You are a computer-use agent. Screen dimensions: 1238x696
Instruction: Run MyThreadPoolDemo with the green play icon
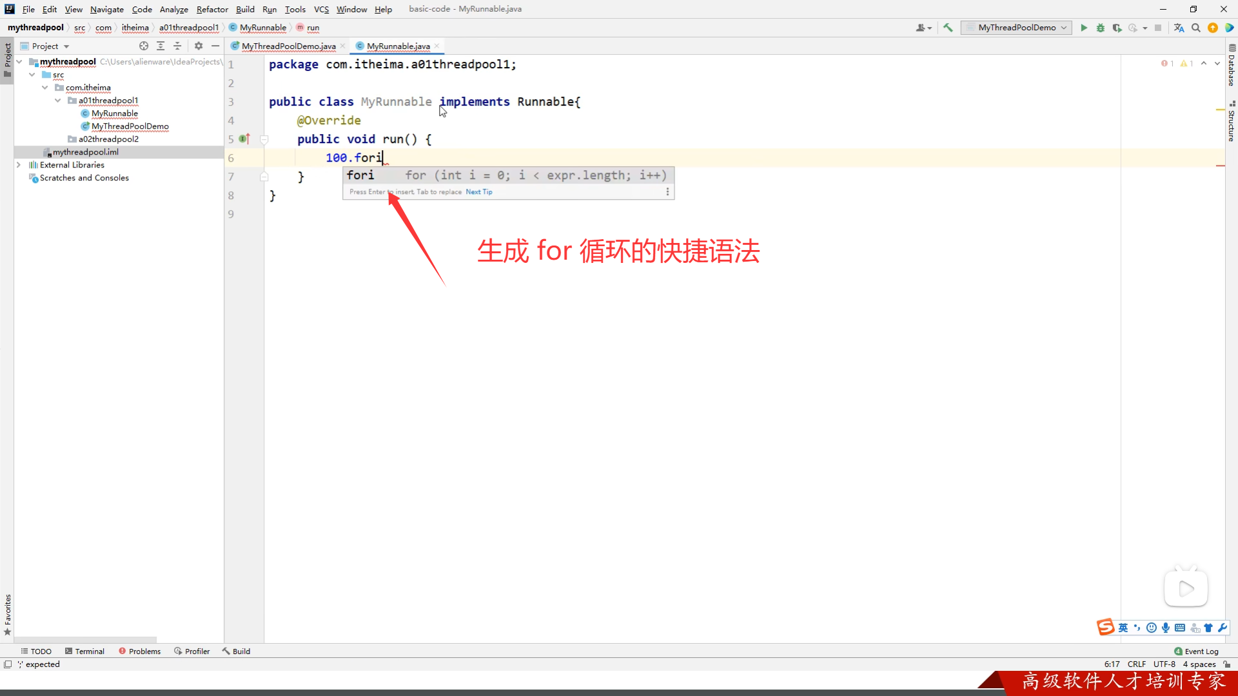(x=1084, y=28)
